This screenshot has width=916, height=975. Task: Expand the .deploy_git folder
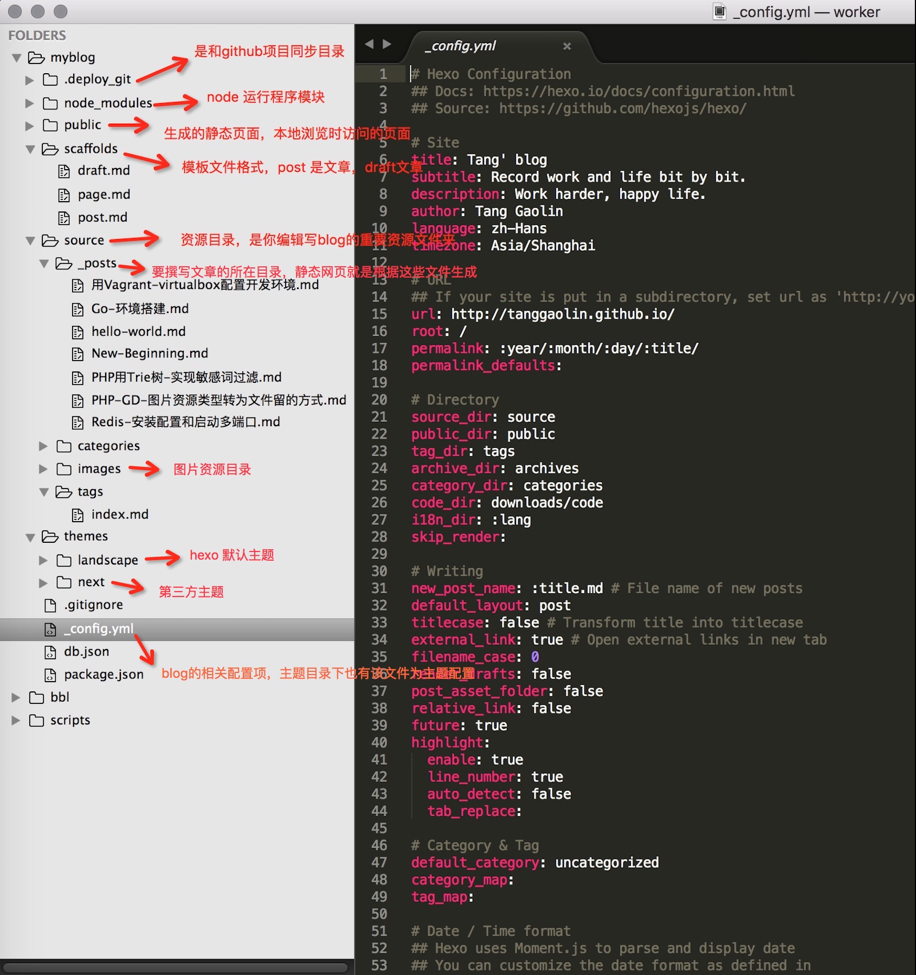tap(29, 80)
